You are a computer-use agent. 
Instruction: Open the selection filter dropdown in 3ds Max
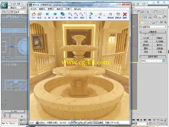(20, 12)
